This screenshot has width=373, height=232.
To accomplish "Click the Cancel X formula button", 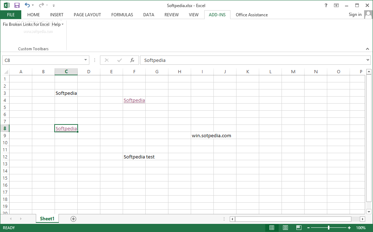I will 107,60.
